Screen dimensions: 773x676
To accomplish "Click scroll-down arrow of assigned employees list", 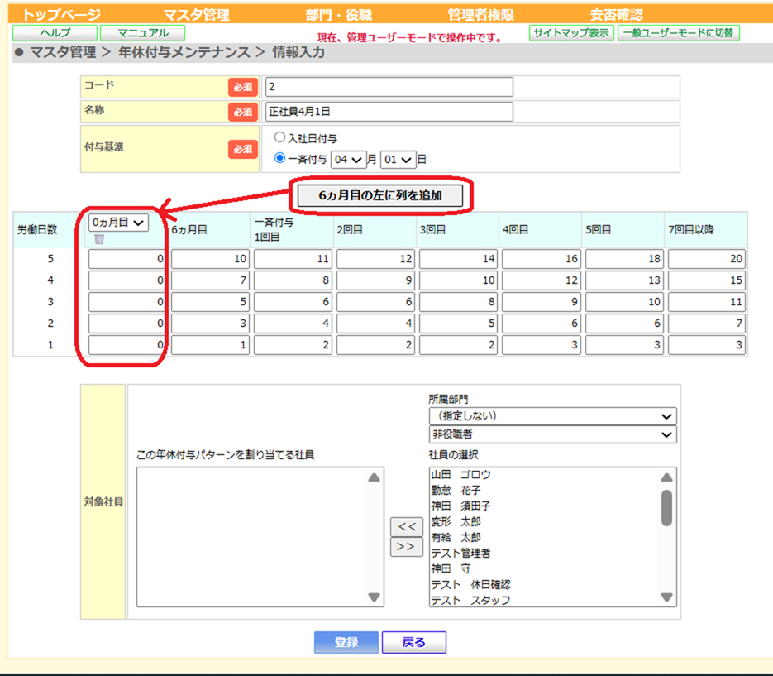I will pyautogui.click(x=374, y=597).
